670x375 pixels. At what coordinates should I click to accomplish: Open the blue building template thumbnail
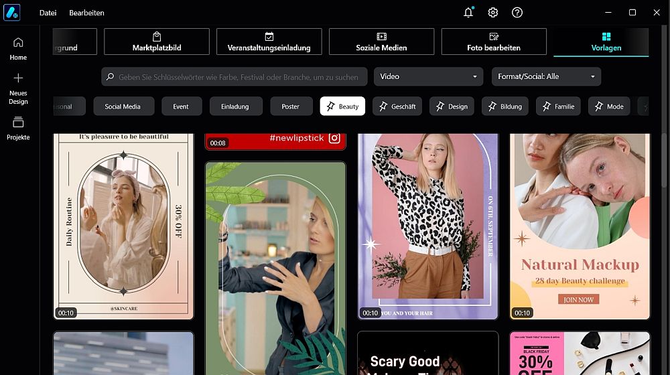pos(123,353)
